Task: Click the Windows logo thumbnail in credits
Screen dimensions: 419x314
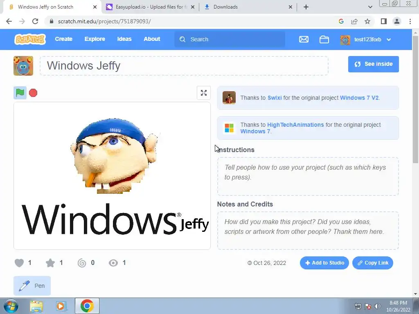Action: pyautogui.click(x=229, y=128)
